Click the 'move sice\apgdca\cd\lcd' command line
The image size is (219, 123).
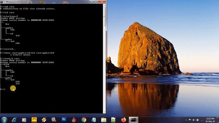pyautogui.click(x=27, y=53)
